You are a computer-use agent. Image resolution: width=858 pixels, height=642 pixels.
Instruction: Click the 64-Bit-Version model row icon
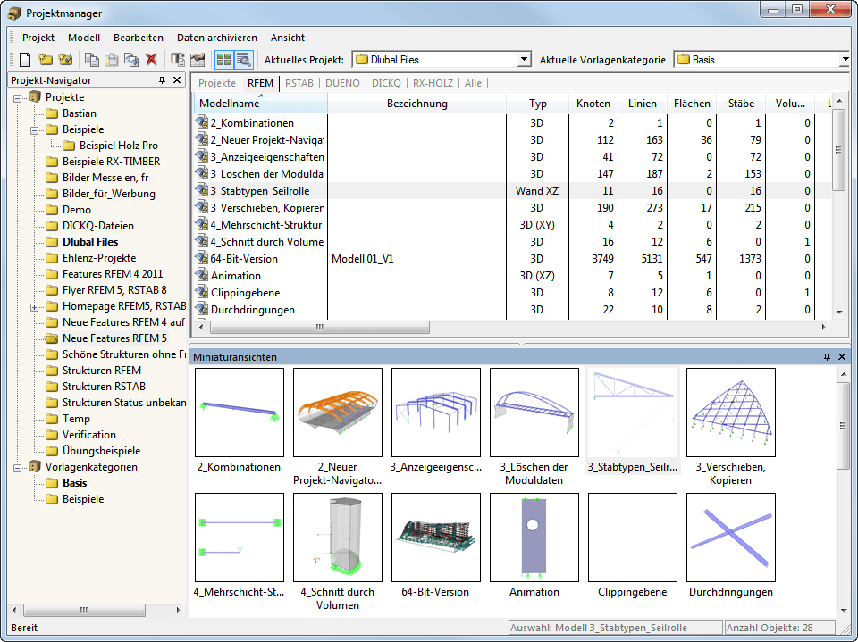pos(201,259)
